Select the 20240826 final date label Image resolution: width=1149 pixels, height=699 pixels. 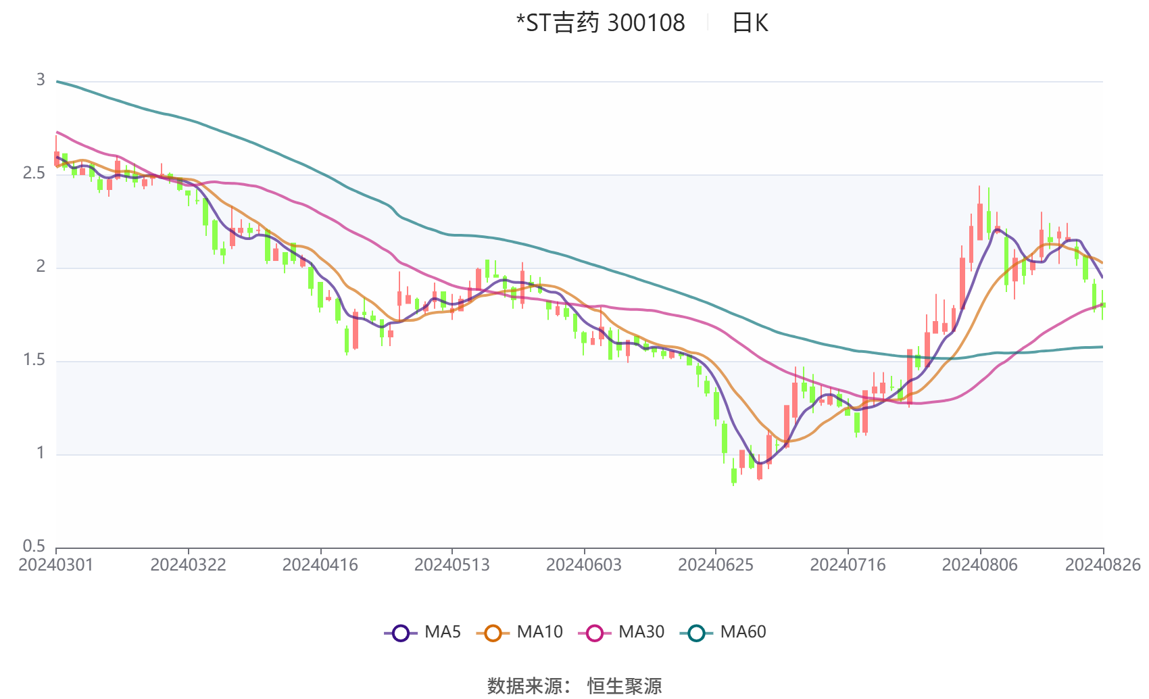(x=1102, y=565)
